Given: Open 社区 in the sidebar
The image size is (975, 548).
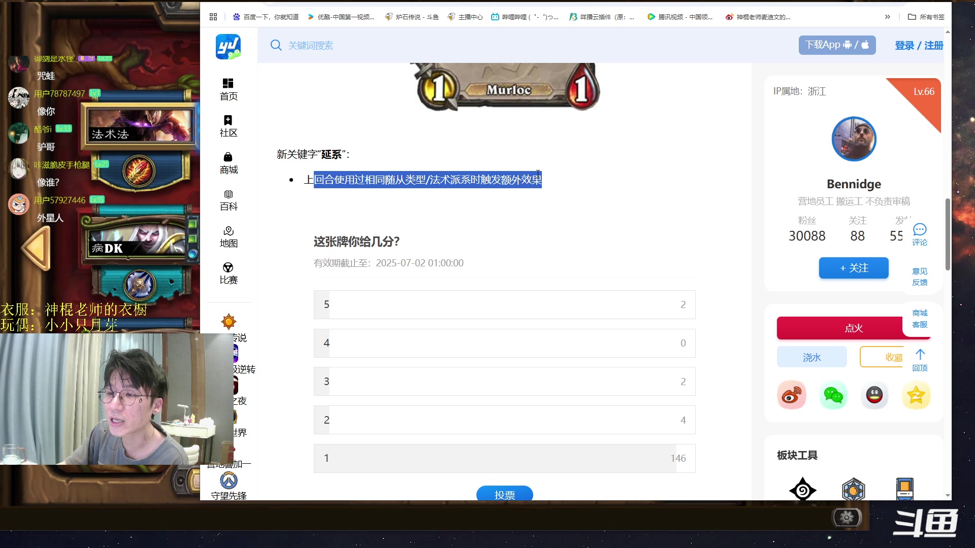Looking at the screenshot, I should click(229, 126).
